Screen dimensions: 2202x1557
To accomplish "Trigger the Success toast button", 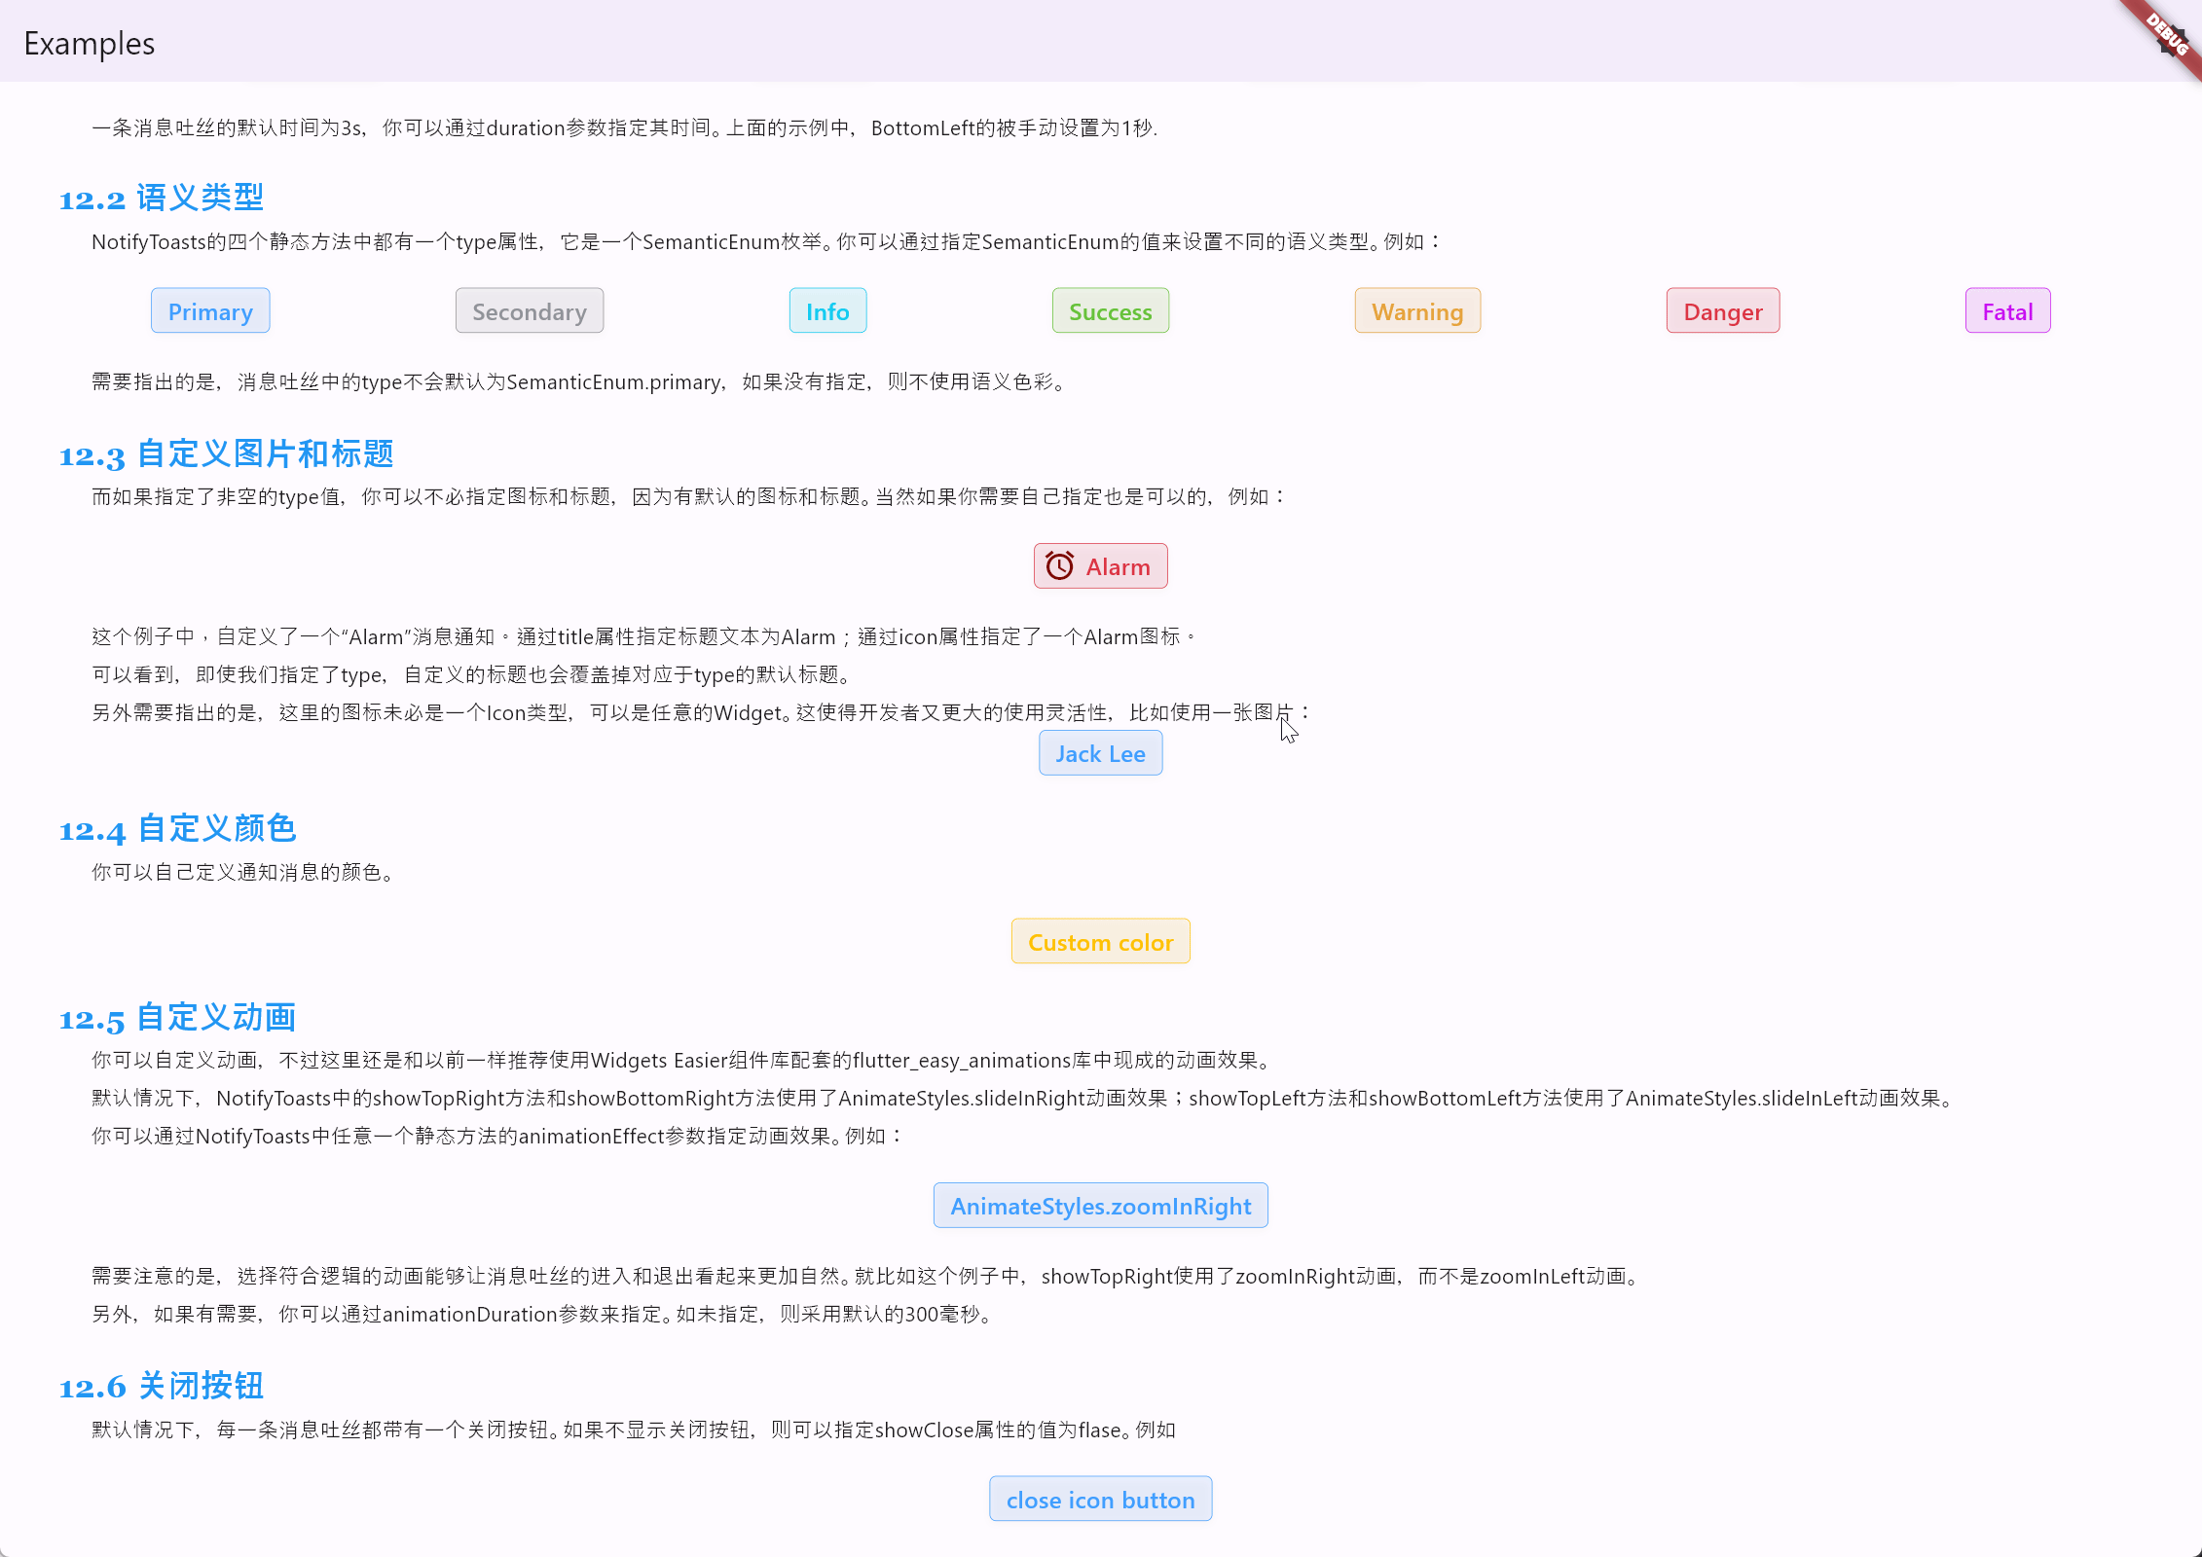I will (1110, 311).
